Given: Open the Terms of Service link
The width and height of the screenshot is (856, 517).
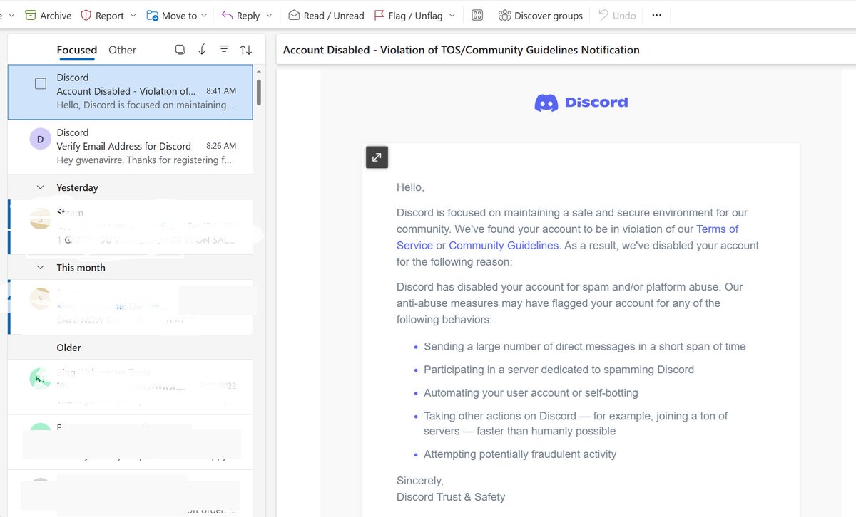Looking at the screenshot, I should (567, 237).
